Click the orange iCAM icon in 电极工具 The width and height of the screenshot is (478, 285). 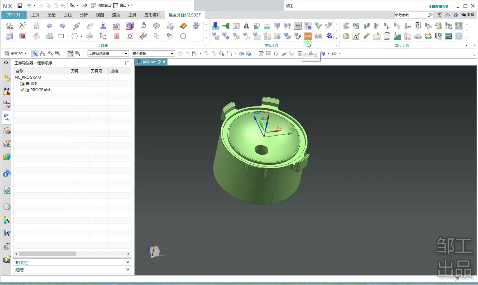(x=308, y=36)
